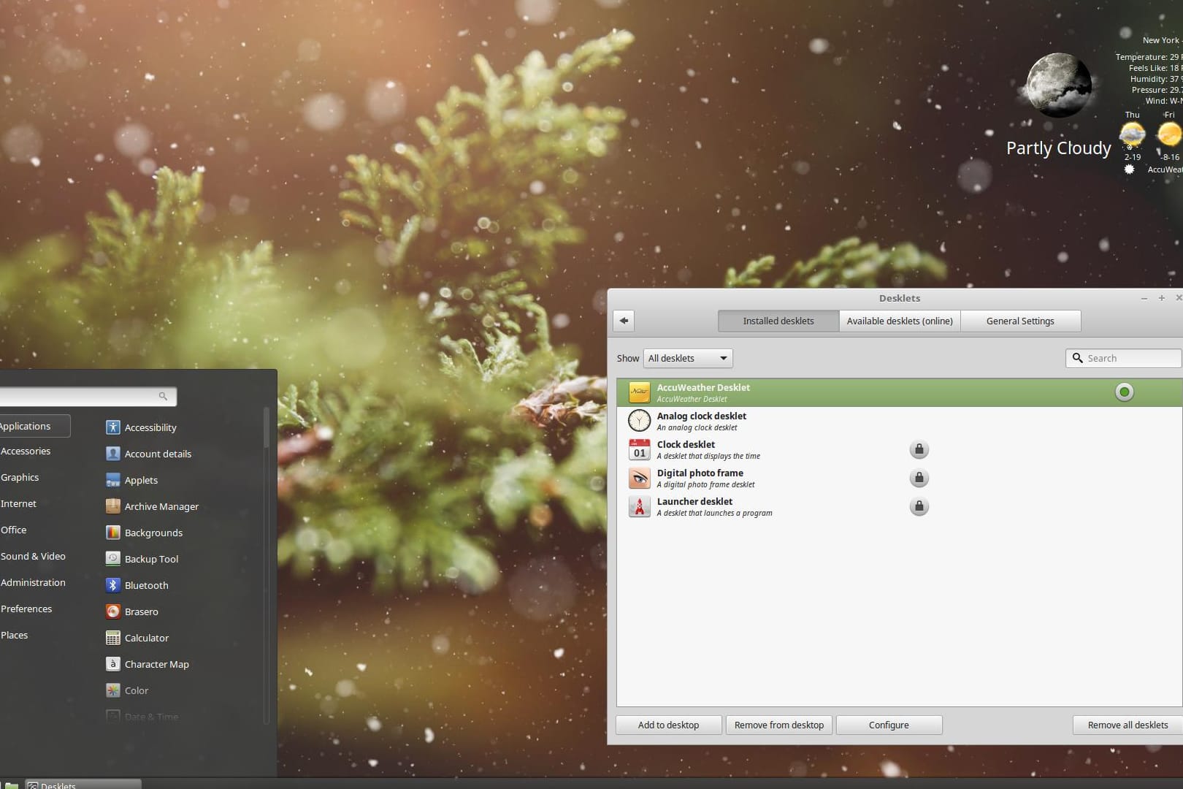The width and height of the screenshot is (1183, 789).
Task: Click the applications menu scrollbar
Action: click(267, 427)
